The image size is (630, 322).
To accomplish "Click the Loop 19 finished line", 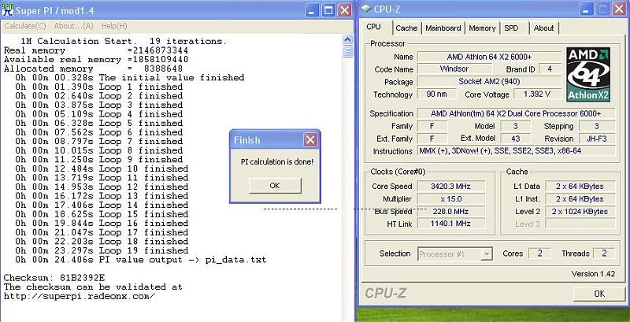I will [102, 250].
